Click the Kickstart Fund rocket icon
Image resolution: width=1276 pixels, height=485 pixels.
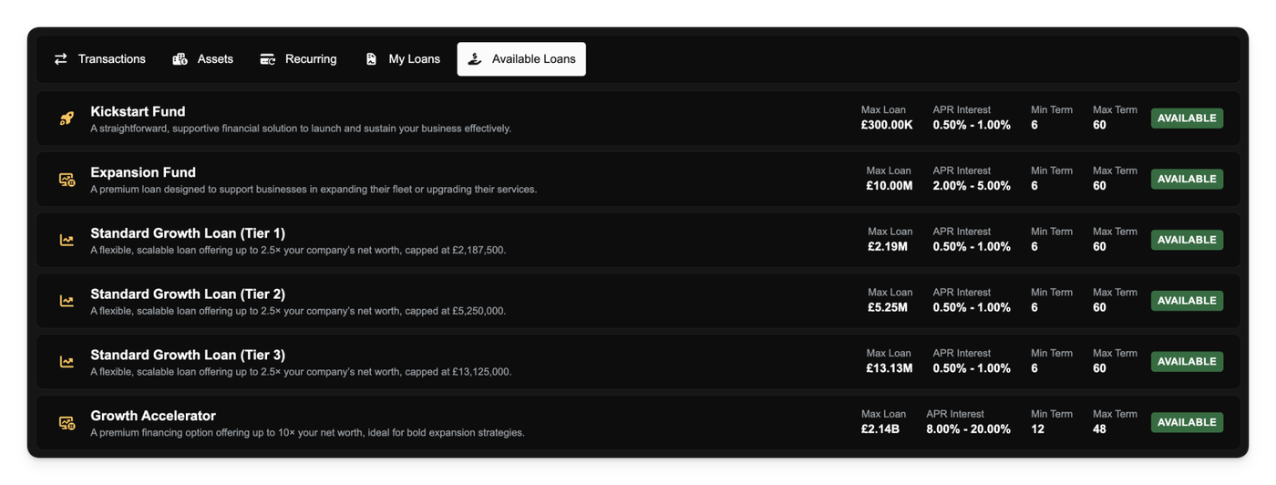click(67, 119)
